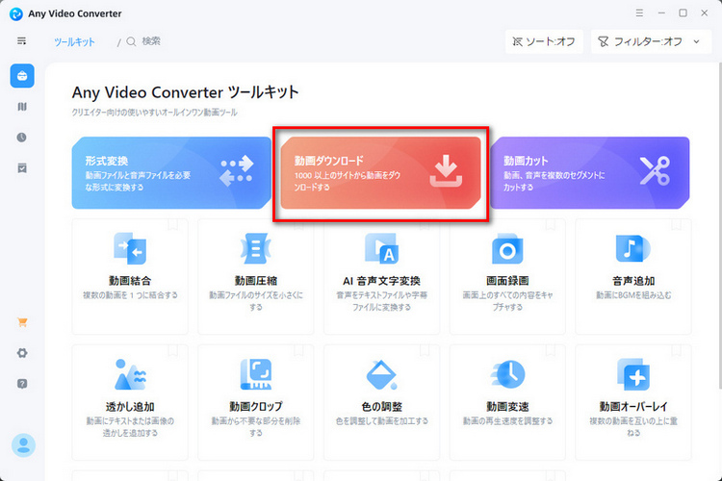Screen dimensions: 722x481
Task: Select the ツールキット breadcrumb tab
Action: point(74,42)
